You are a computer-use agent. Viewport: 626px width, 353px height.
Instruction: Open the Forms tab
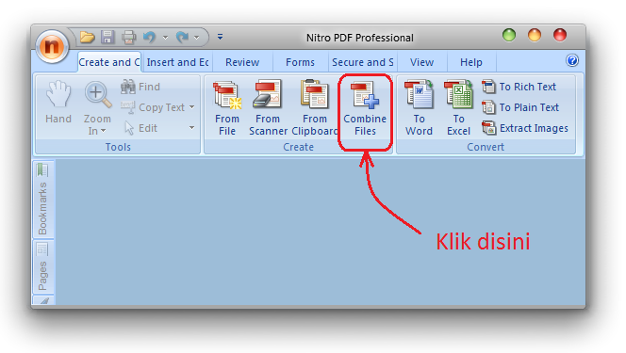pos(300,62)
